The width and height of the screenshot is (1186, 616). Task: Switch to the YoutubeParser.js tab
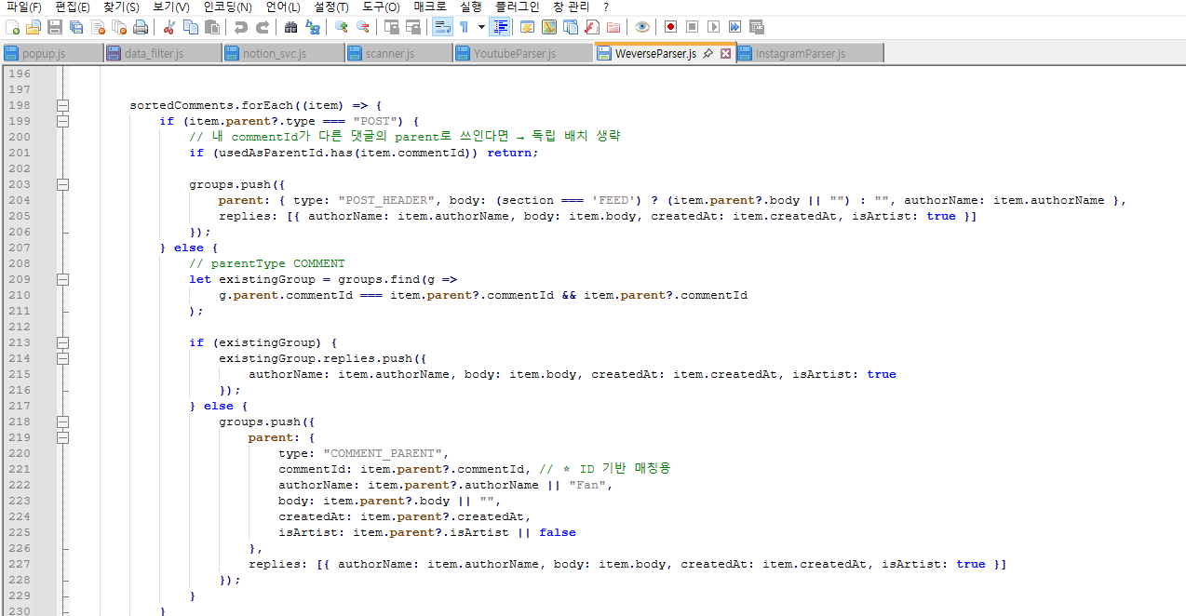coord(514,54)
